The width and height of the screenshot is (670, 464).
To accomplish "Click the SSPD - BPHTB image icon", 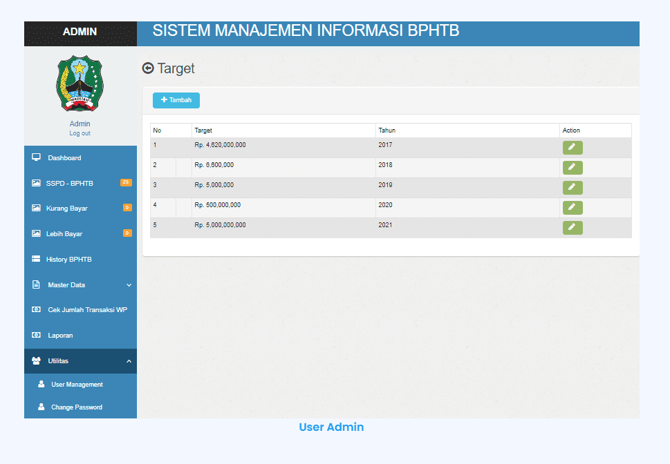I will pos(37,183).
